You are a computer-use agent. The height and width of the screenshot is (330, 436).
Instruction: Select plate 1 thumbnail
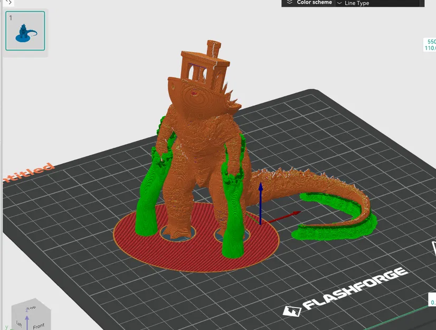tap(24, 32)
